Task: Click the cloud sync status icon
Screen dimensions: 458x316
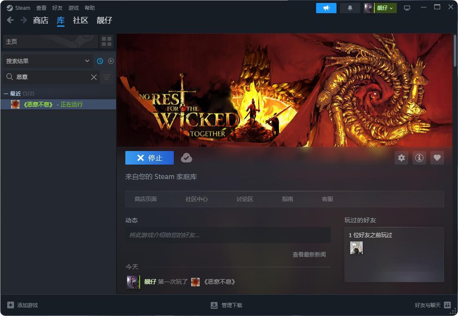Action: 187,158
